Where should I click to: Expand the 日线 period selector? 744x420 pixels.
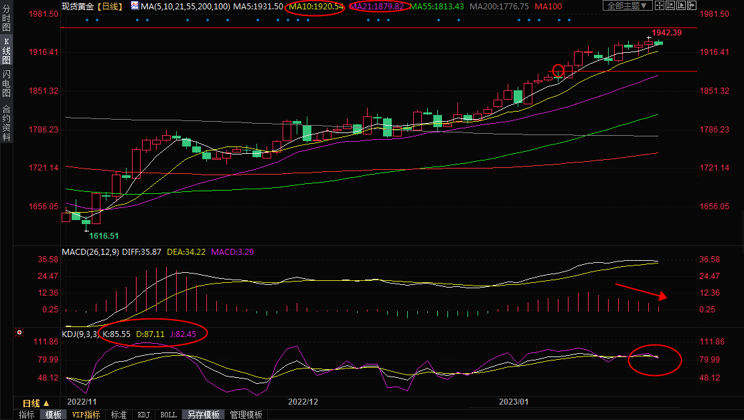point(36,403)
